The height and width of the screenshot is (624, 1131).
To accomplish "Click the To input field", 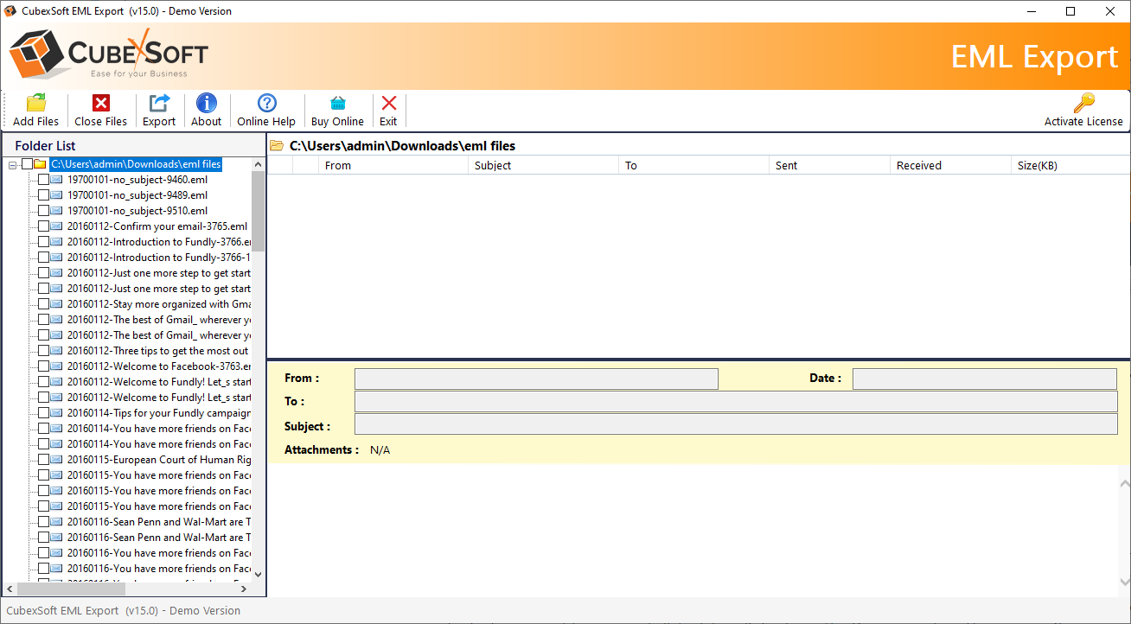I will (x=736, y=401).
